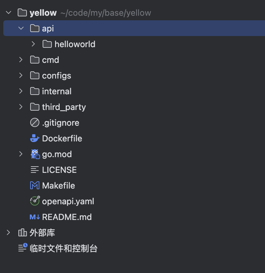Click the .gitignore ignore-file icon
265x273 pixels.
pos(34,123)
